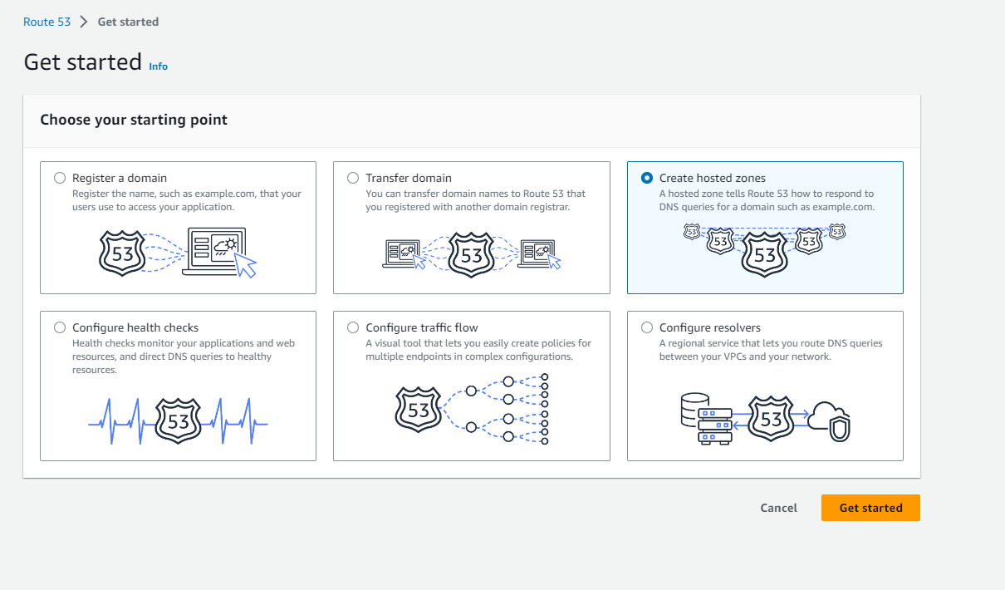The width and height of the screenshot is (1005, 590).
Task: Click the orange Get started button
Action: [870, 508]
